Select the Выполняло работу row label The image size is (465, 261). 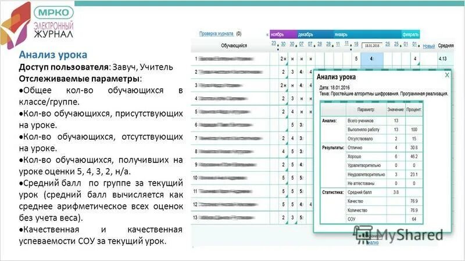pyautogui.click(x=363, y=129)
